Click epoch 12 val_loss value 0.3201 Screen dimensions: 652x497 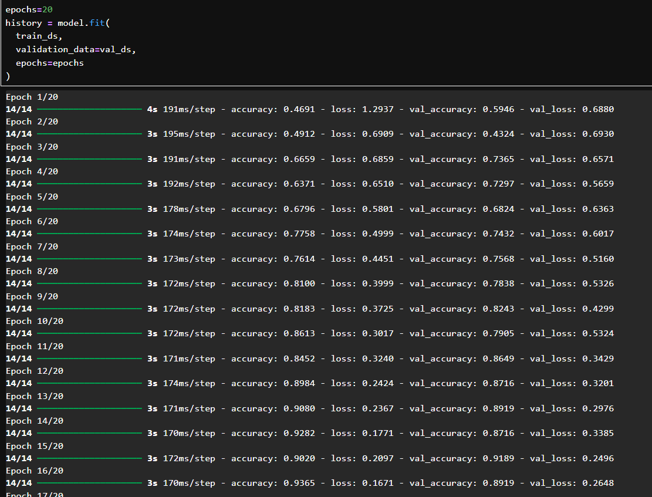point(598,384)
